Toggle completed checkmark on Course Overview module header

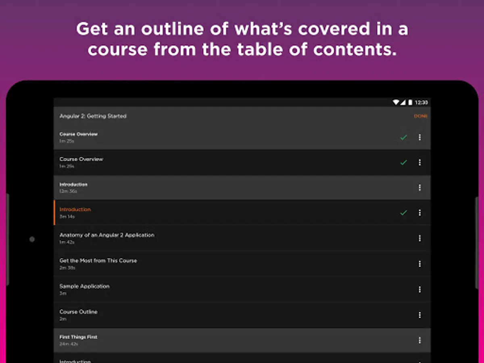403,138
